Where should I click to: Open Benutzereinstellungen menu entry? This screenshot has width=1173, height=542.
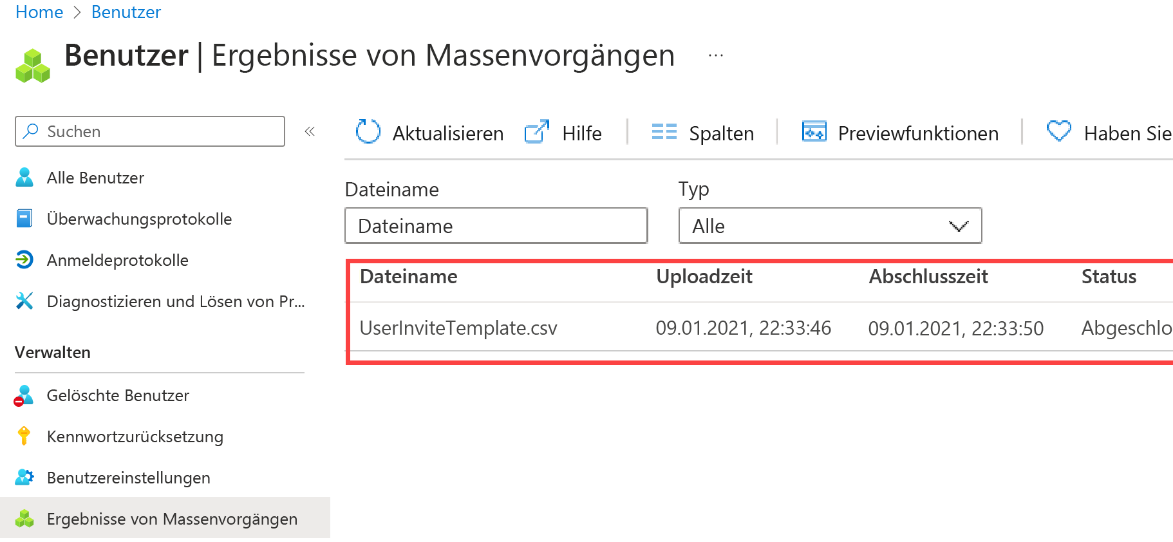pyautogui.click(x=129, y=478)
